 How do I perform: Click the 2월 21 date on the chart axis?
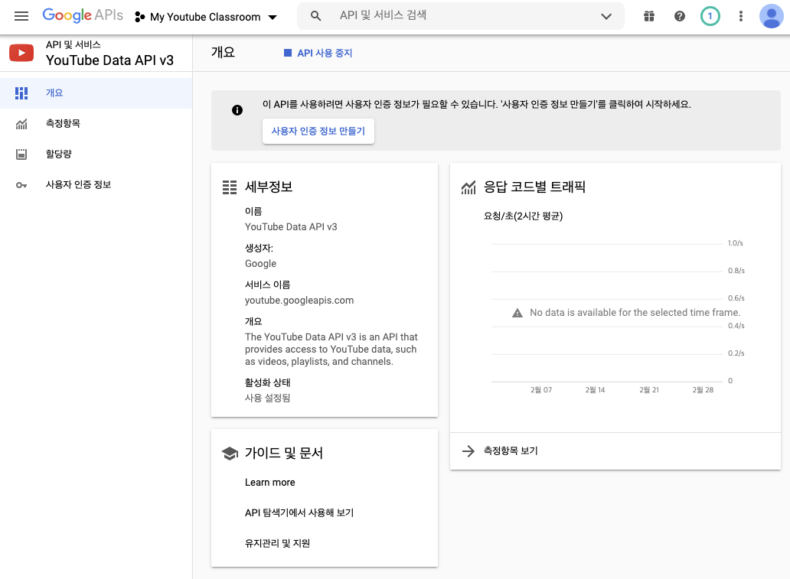pos(649,389)
